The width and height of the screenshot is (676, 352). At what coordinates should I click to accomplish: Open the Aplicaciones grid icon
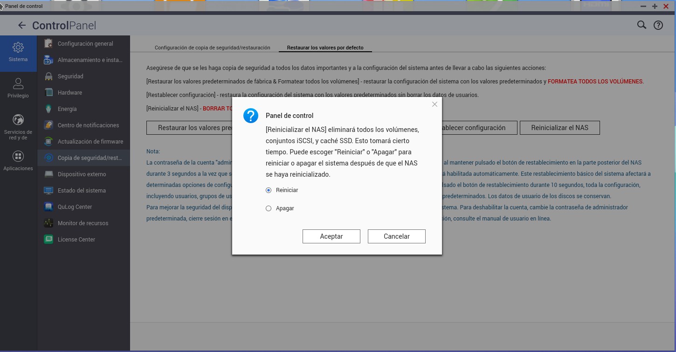click(18, 156)
